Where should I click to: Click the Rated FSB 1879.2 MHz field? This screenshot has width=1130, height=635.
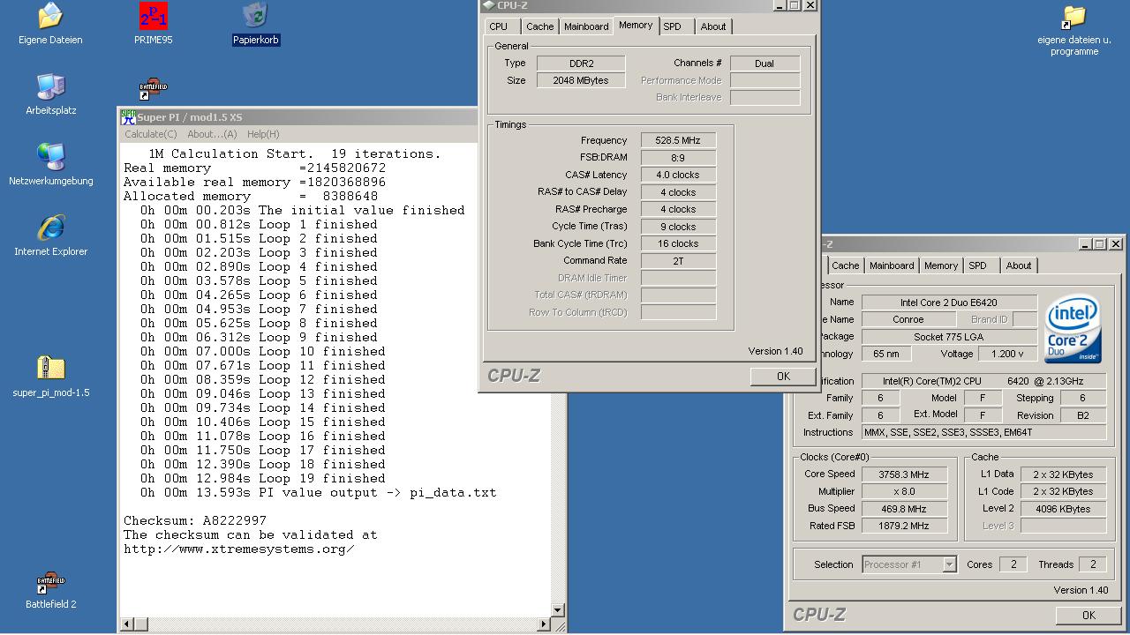(903, 526)
